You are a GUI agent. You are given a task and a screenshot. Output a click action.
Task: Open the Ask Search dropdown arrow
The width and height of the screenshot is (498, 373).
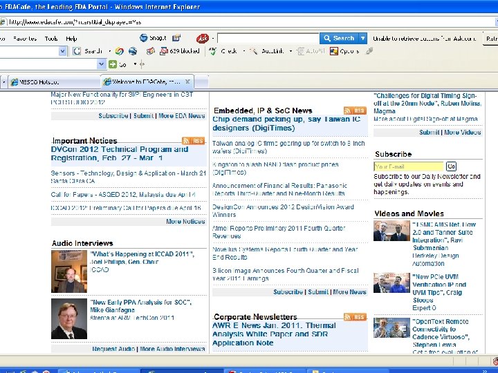(x=362, y=39)
